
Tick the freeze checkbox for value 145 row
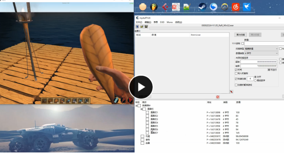pos(147,133)
